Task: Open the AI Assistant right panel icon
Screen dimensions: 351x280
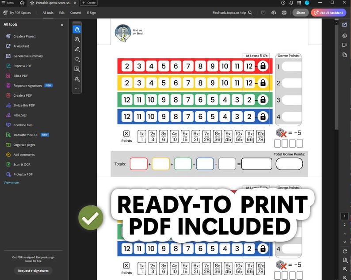Action: (x=344, y=25)
